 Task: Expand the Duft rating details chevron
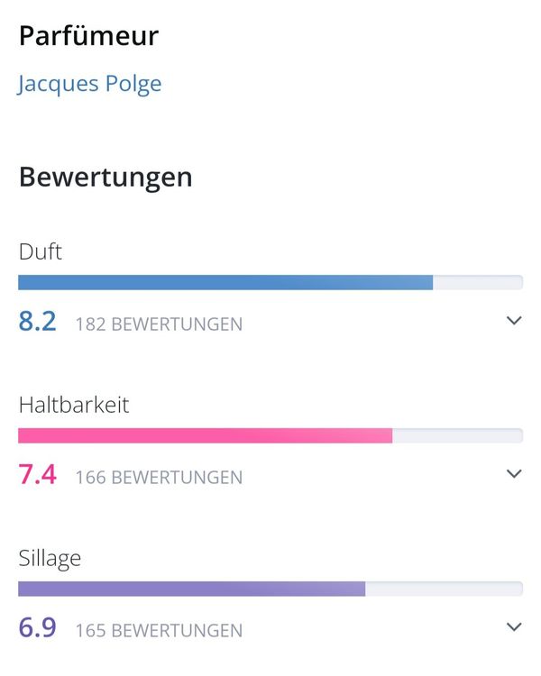pyautogui.click(x=514, y=321)
